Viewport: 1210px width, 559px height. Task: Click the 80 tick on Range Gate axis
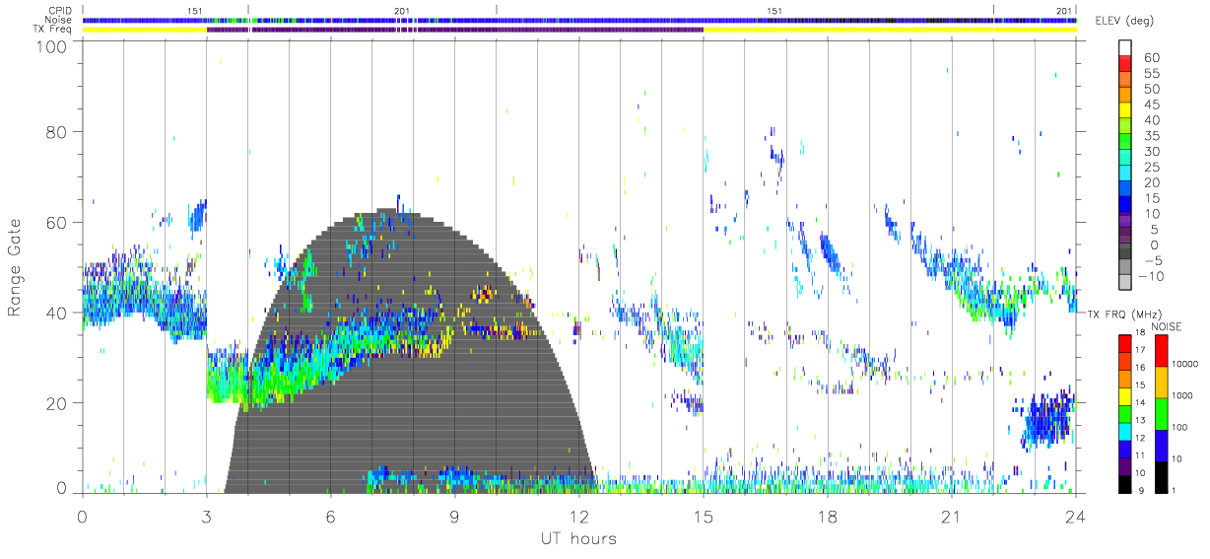pyautogui.click(x=55, y=132)
